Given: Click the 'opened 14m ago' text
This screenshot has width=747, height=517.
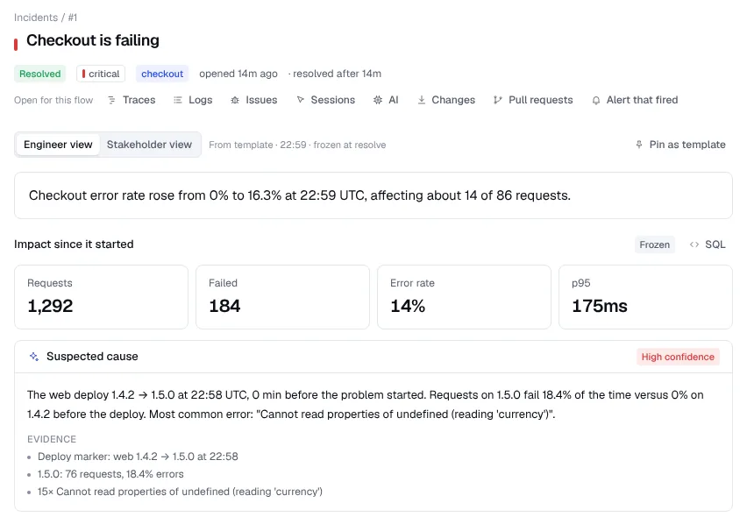Looking at the screenshot, I should 238,74.
